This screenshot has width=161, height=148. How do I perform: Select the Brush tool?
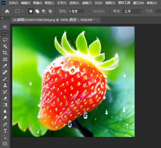[x=5, y=79]
